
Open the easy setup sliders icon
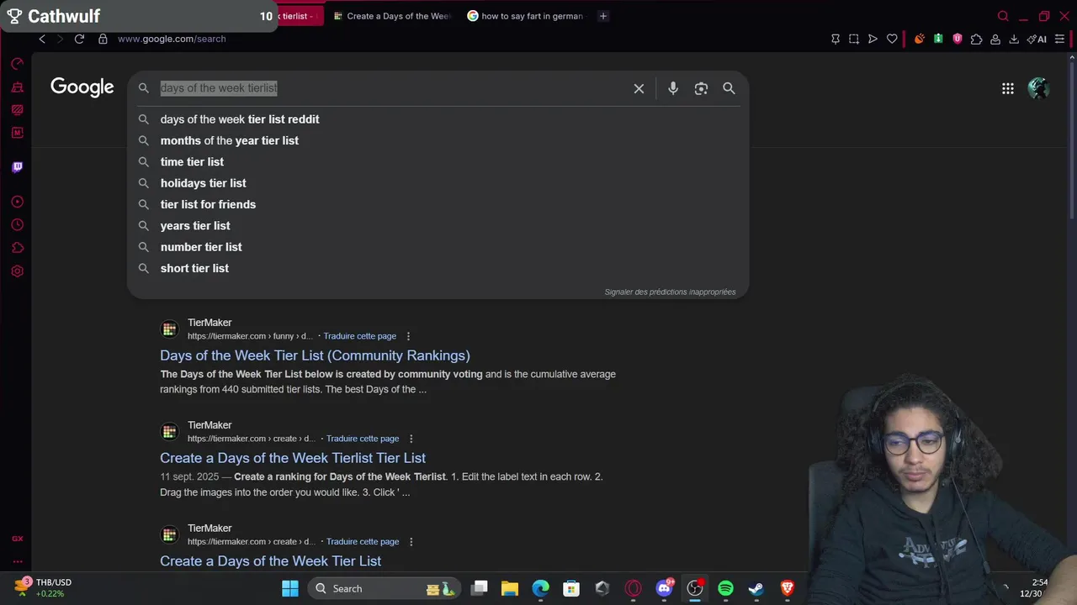pos(1059,39)
